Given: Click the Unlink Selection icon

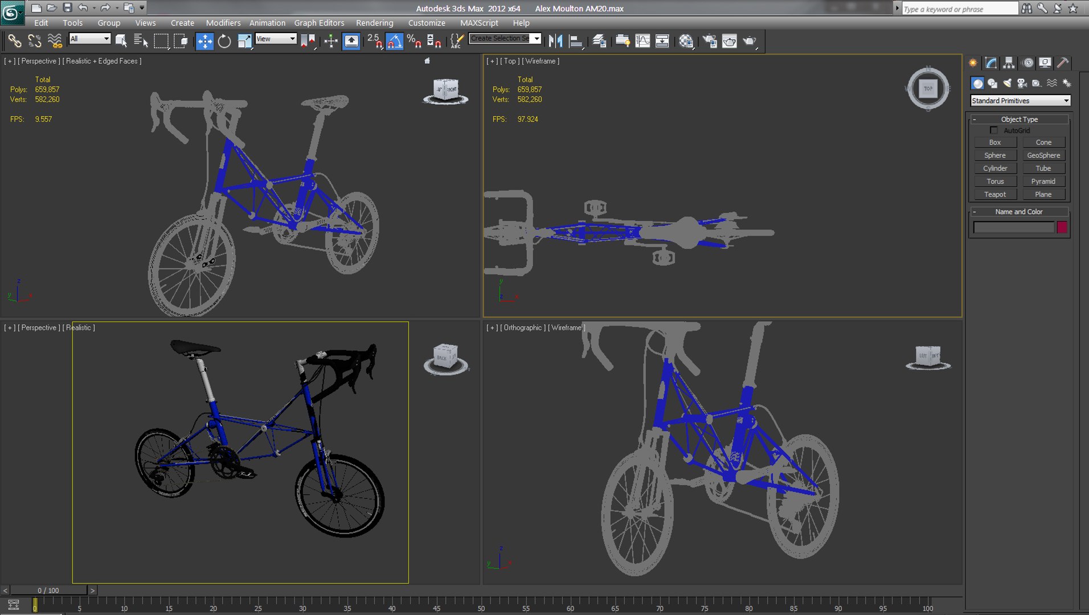Looking at the screenshot, I should 35,41.
